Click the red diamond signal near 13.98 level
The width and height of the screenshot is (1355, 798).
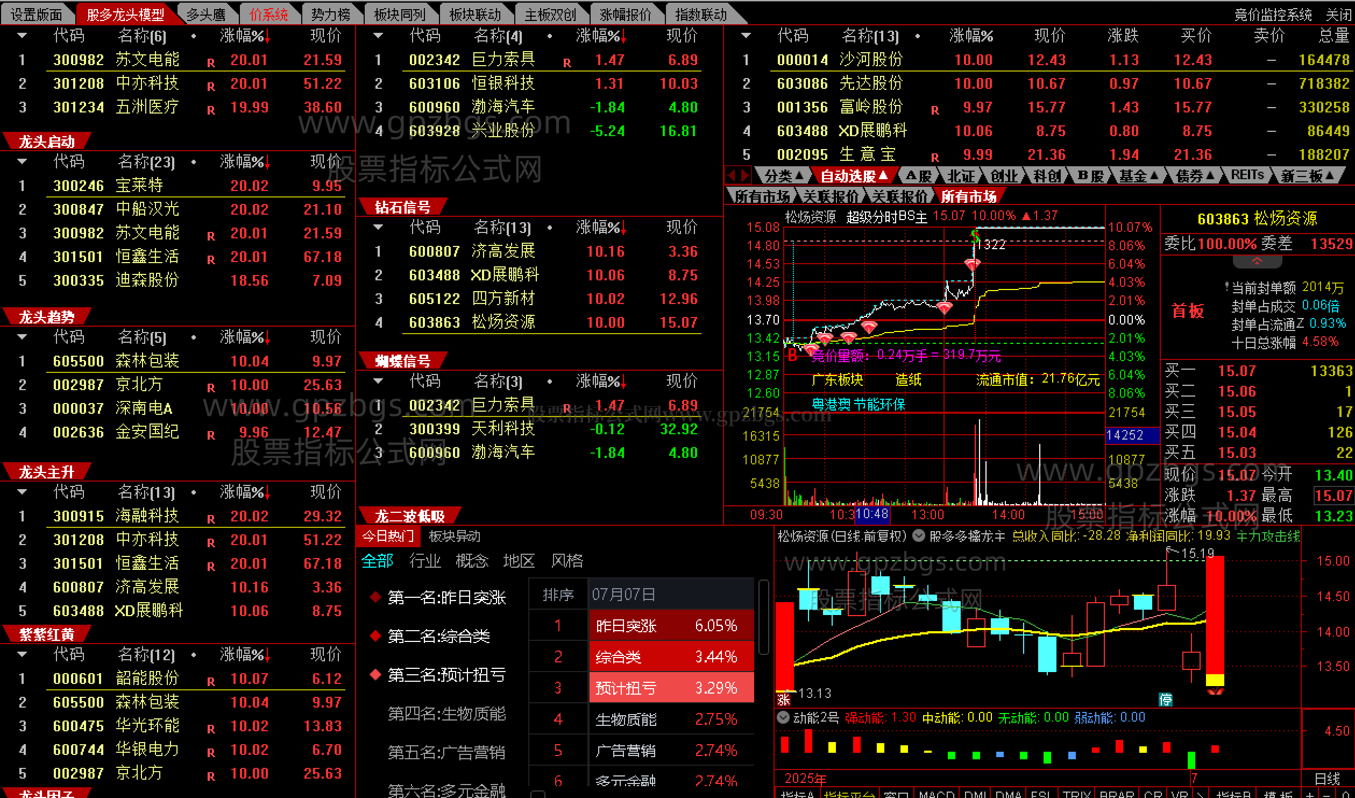point(945,308)
